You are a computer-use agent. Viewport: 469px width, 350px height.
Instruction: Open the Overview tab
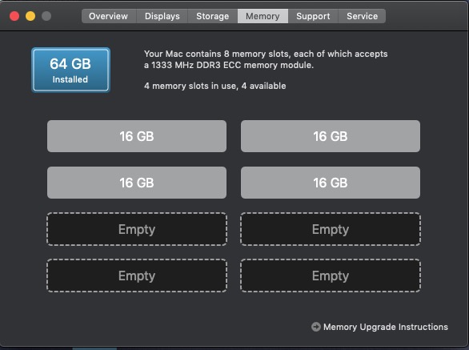click(x=109, y=16)
